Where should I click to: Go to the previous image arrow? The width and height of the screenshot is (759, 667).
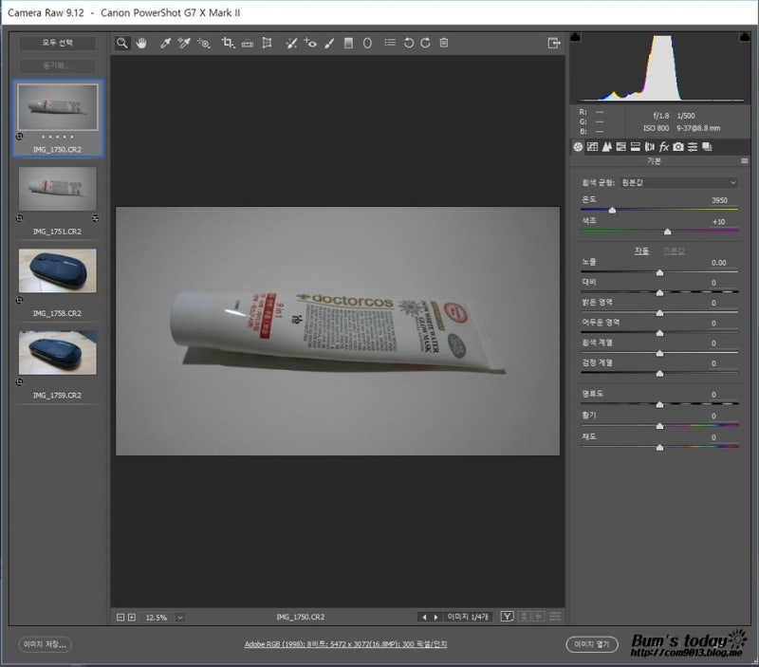[424, 617]
